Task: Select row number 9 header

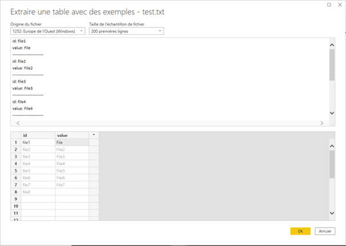Action: [x=15, y=199]
